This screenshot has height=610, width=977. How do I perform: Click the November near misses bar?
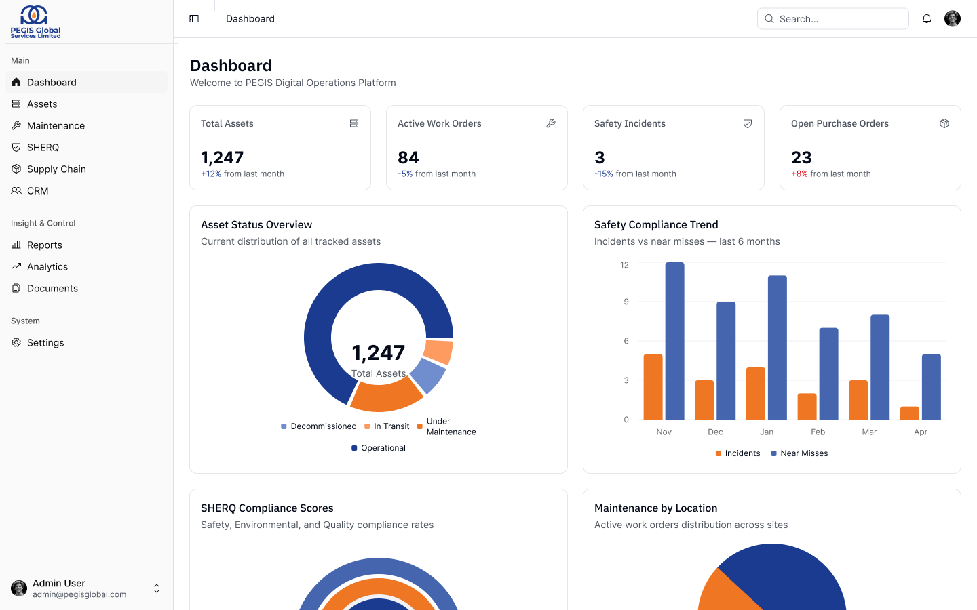click(x=675, y=341)
